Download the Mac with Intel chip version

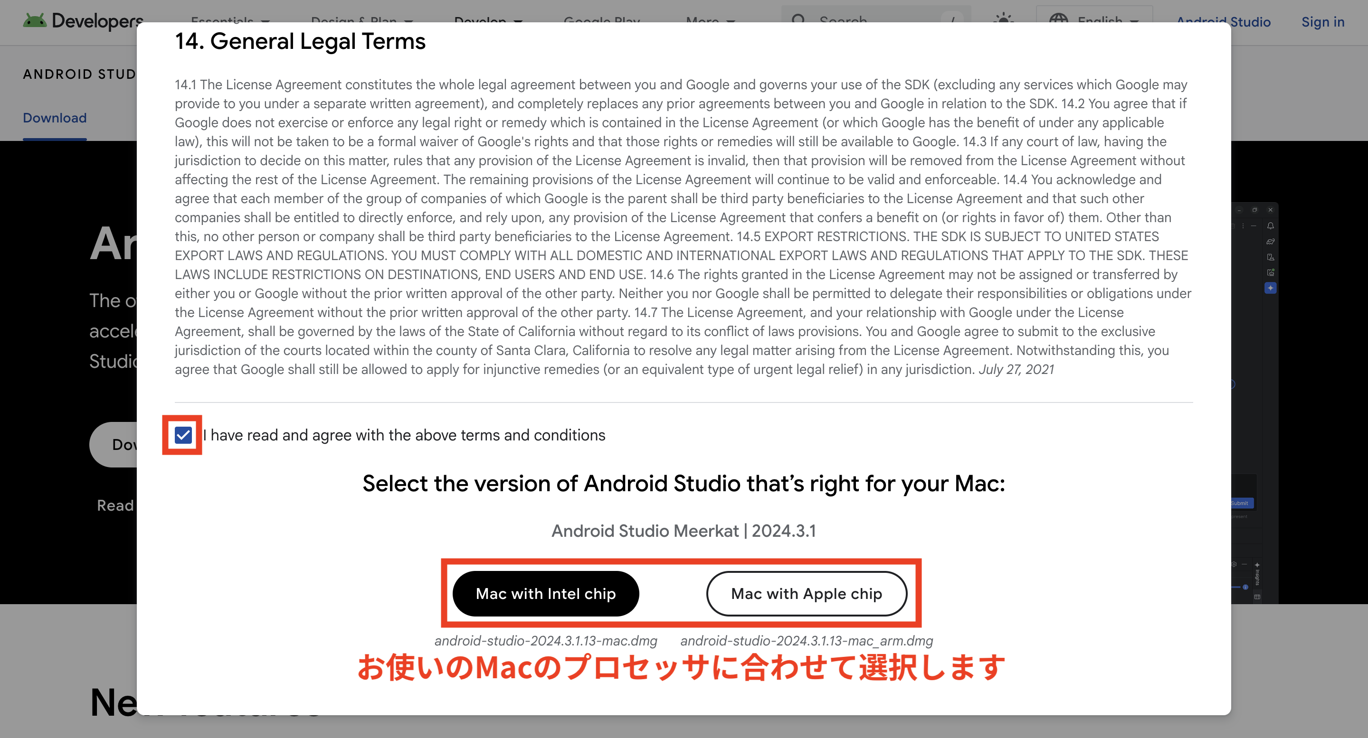tap(545, 594)
